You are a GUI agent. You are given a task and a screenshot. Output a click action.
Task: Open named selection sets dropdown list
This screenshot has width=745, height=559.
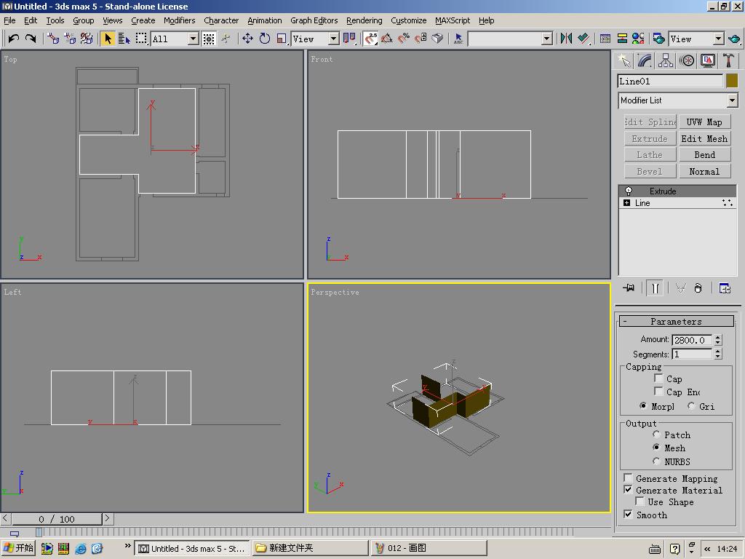tap(547, 39)
